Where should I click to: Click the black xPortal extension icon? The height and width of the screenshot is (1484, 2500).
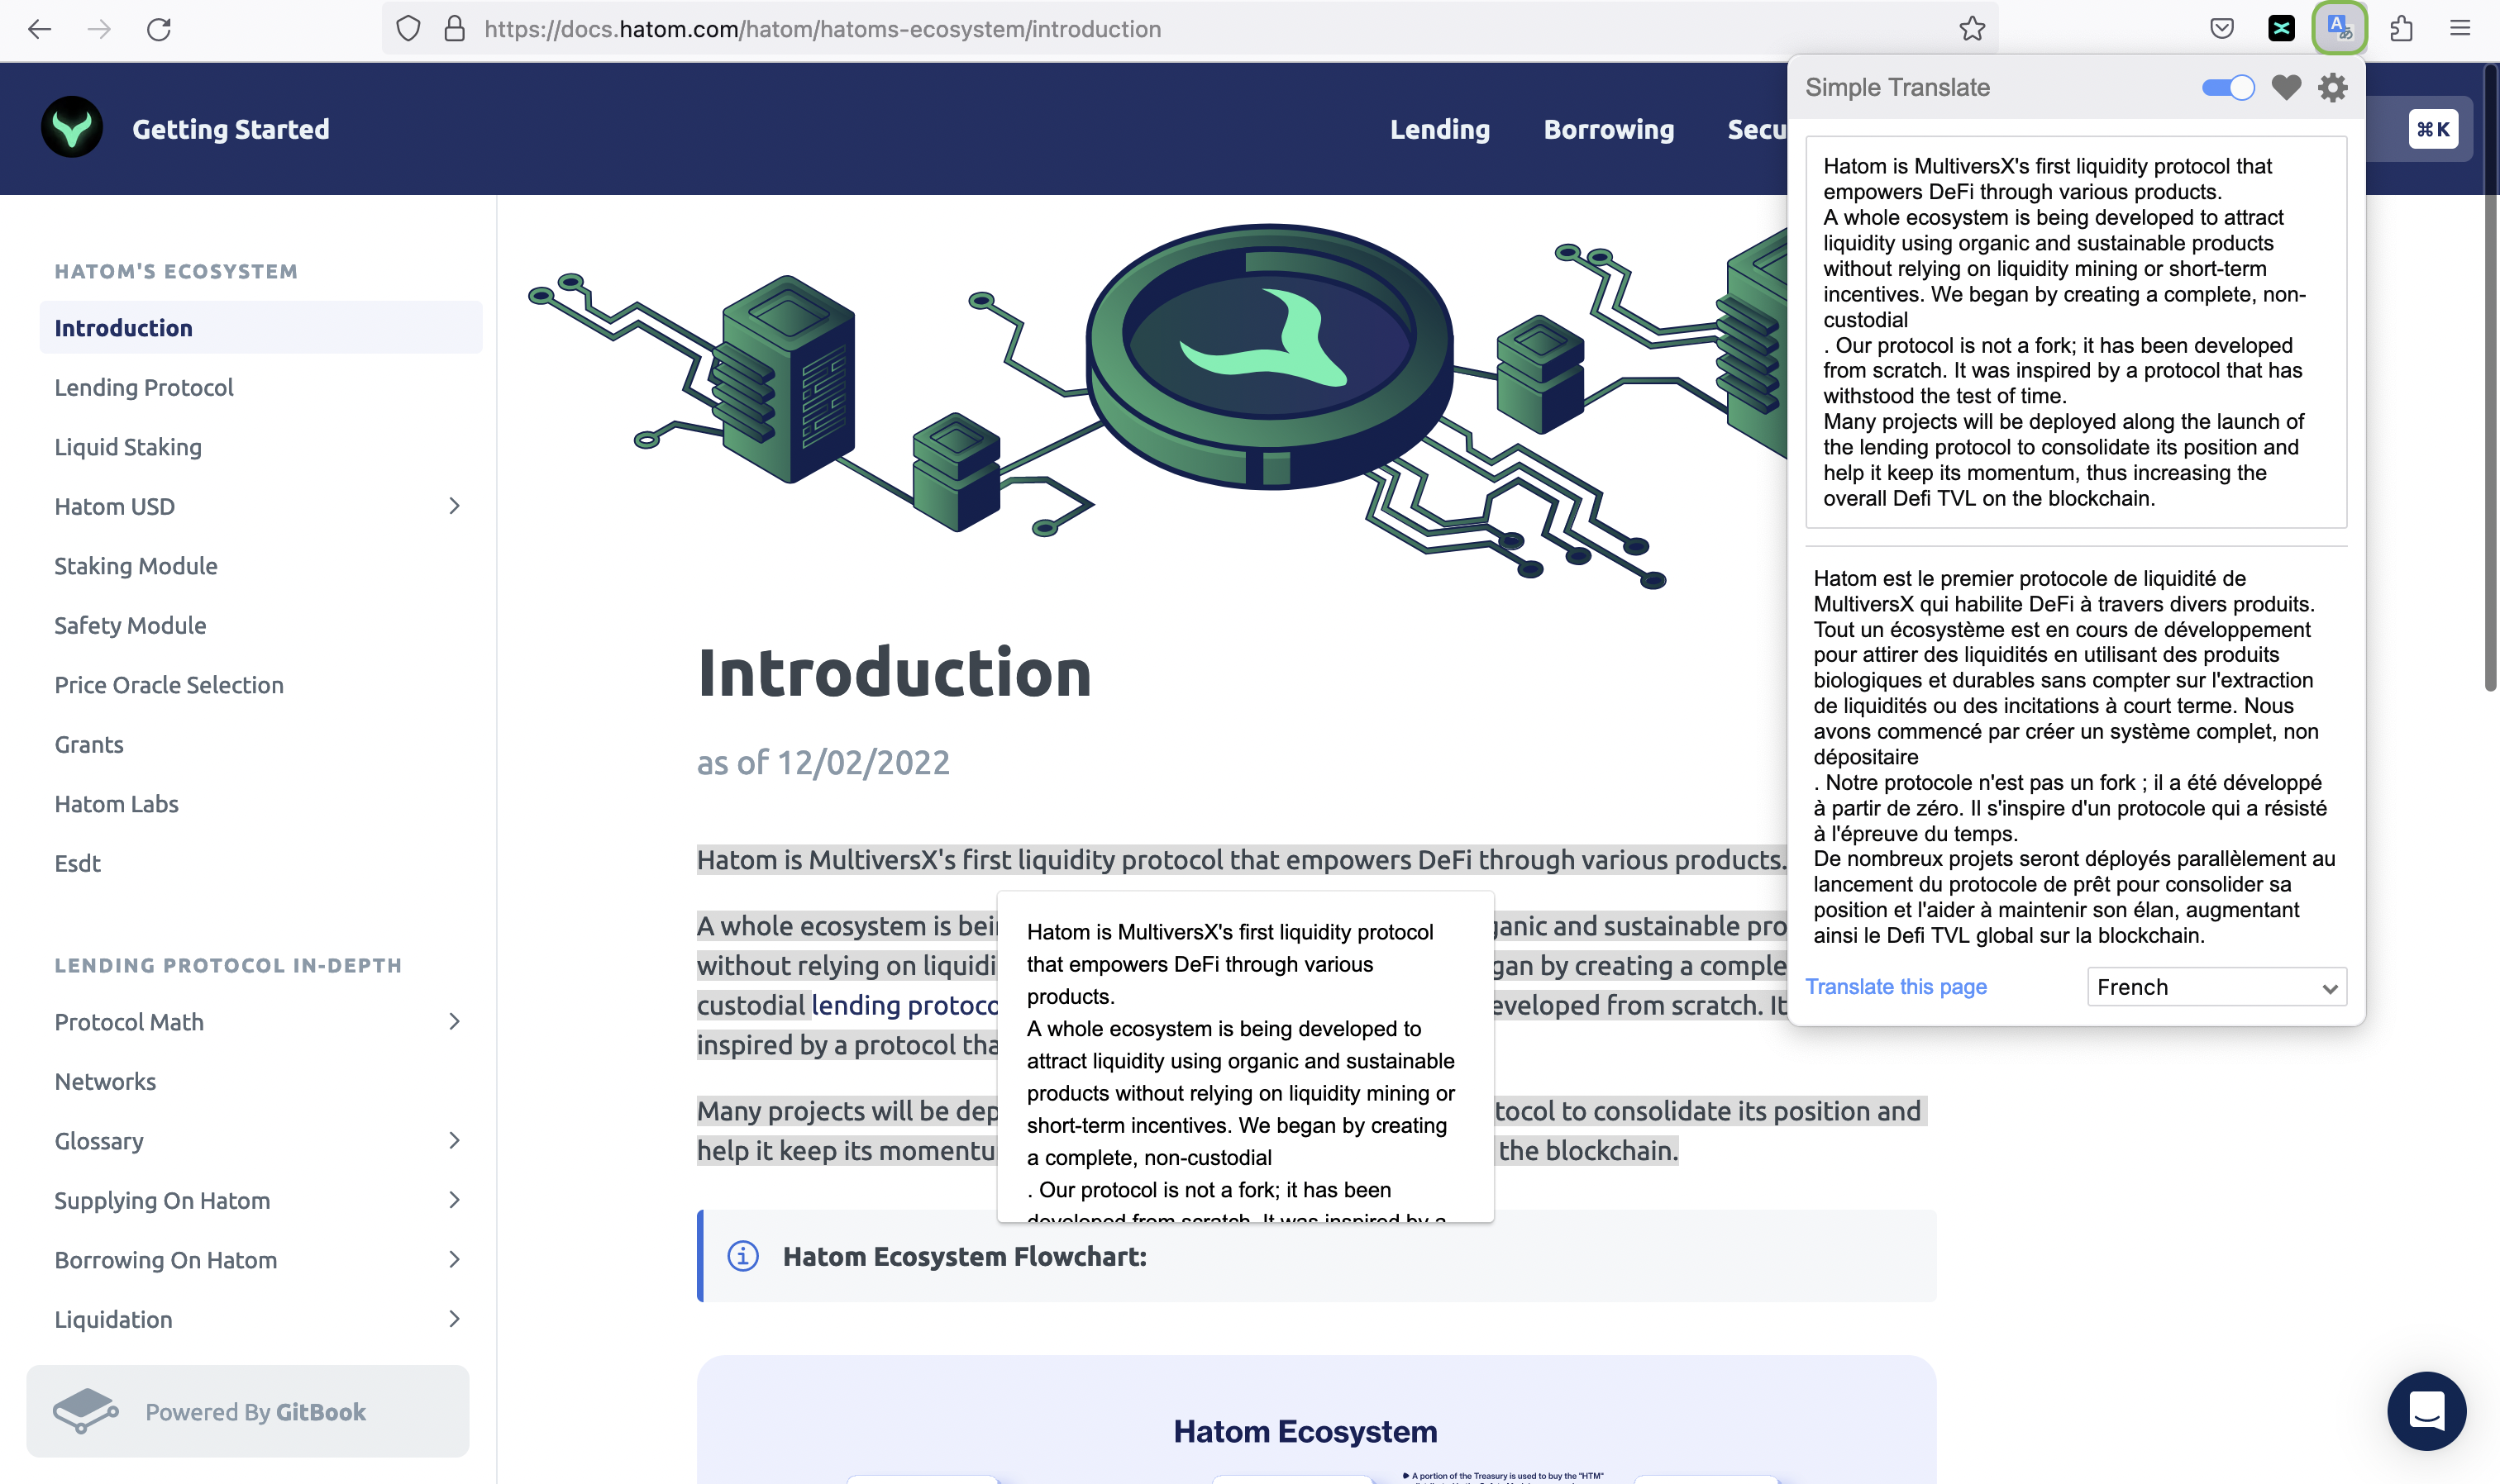pos(2281,29)
